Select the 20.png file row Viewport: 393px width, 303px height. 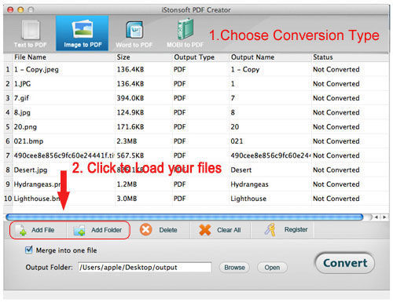pos(196,127)
